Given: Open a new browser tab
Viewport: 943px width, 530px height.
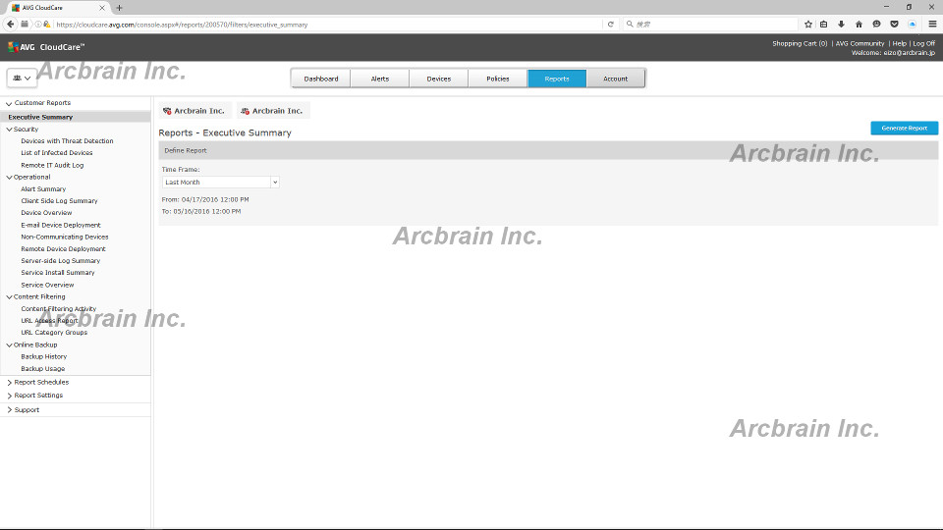Looking at the screenshot, I should point(119,8).
